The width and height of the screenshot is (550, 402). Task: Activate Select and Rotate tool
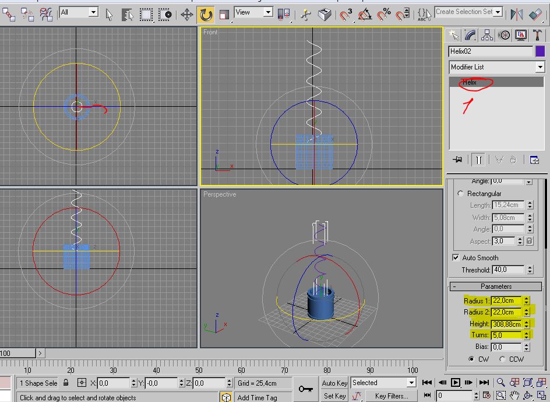(206, 15)
